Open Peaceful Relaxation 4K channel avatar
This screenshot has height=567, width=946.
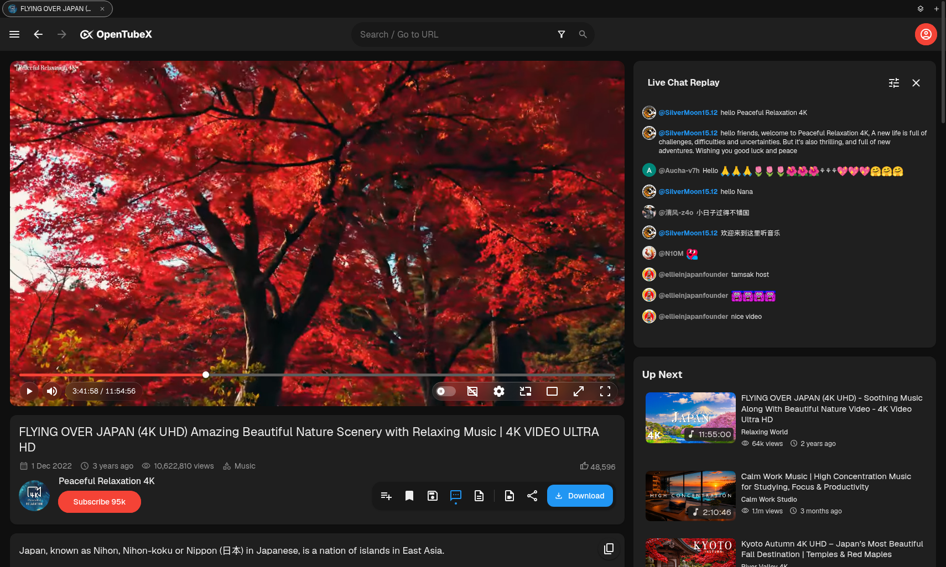coord(34,496)
